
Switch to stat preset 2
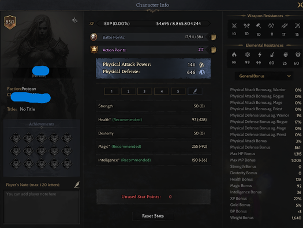[x=128, y=91]
